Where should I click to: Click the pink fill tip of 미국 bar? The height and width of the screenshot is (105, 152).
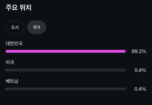pos(6,70)
